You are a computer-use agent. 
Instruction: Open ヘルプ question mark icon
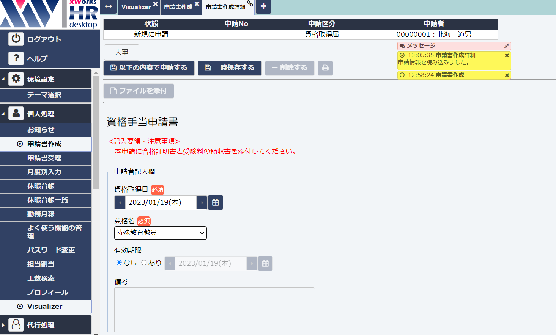[x=16, y=58]
